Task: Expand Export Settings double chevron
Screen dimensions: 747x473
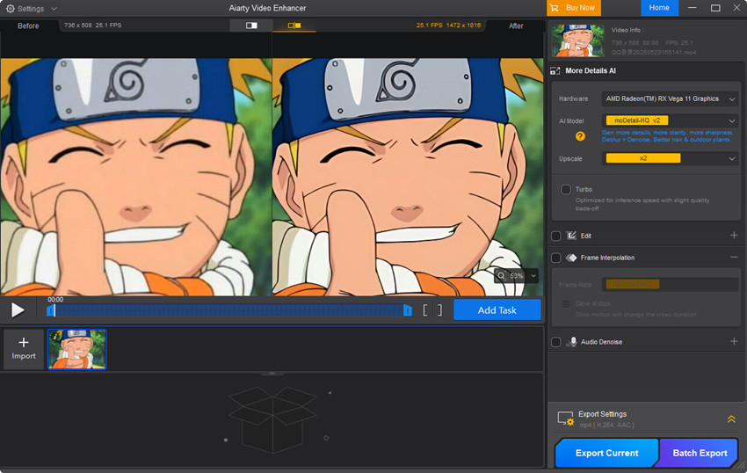Action: click(x=731, y=419)
